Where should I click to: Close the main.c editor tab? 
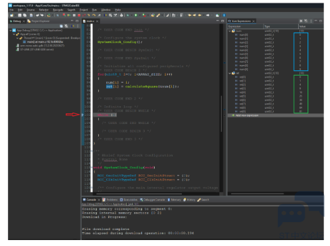point(97,21)
